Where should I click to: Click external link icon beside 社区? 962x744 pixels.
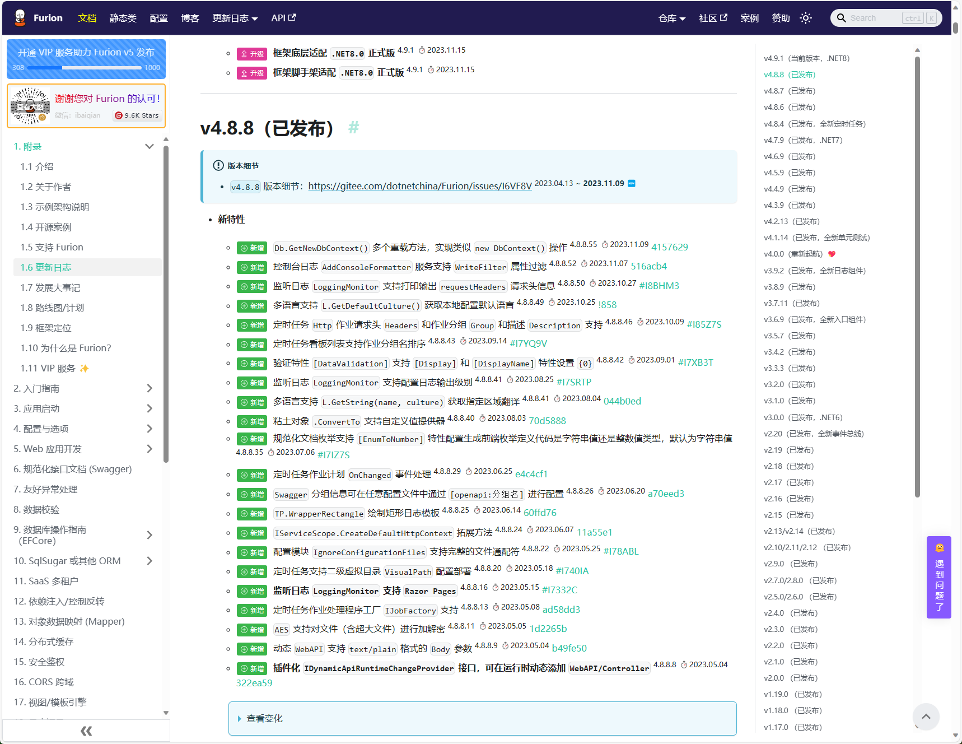(x=723, y=17)
